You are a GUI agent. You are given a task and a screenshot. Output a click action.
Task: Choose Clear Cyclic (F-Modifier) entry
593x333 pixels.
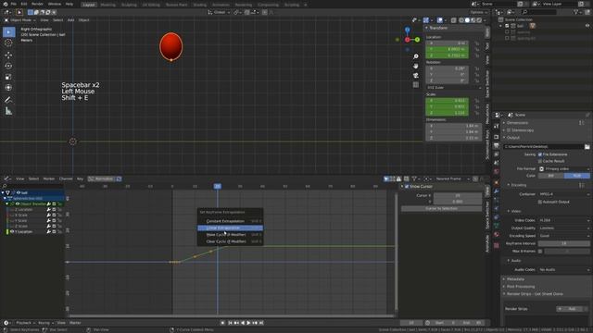coord(230,241)
